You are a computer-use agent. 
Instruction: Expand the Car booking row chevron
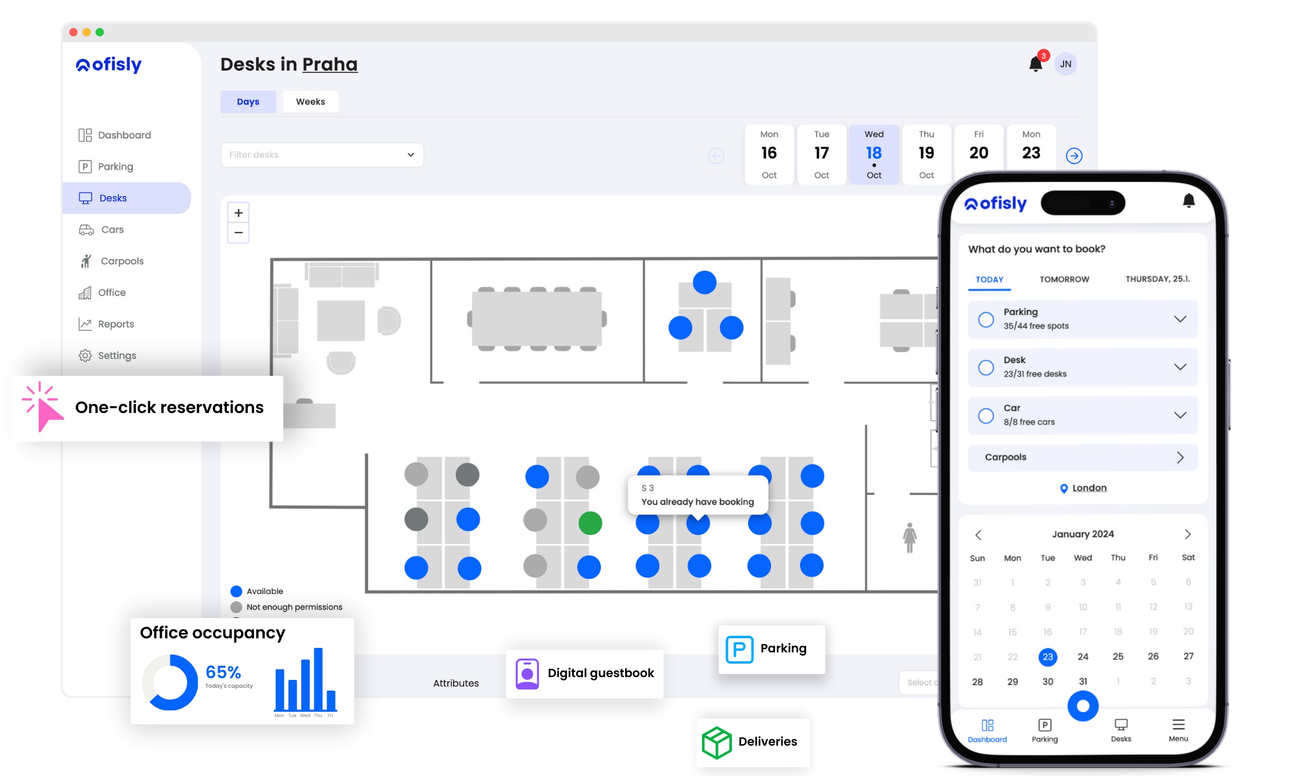pos(1180,415)
